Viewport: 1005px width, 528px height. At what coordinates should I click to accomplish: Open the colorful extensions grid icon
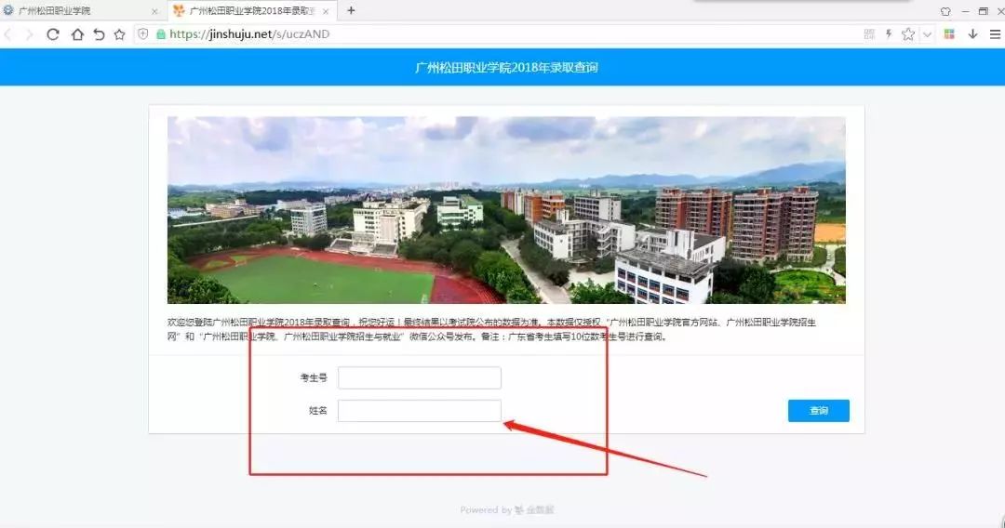point(949,34)
